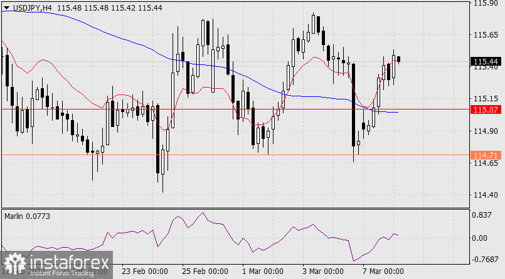Screen dimensions: 505x279
Task: Click the instaforex watermark text
Action: tap(68, 264)
